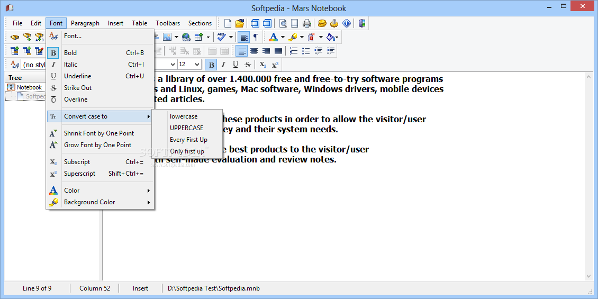The height and width of the screenshot is (299, 598).
Task: Select Center alignment button
Action: [x=254, y=51]
